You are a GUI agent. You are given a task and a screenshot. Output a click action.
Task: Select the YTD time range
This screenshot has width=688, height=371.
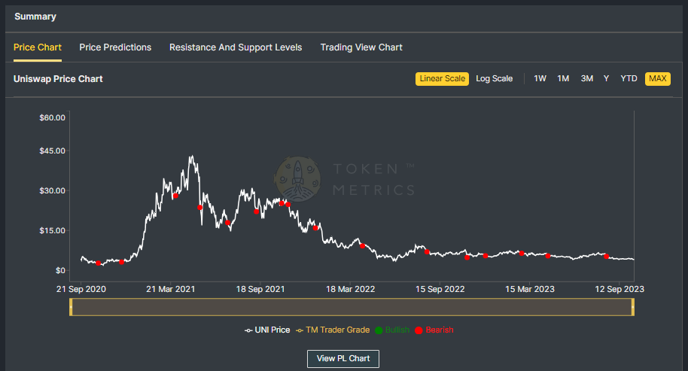(x=629, y=79)
